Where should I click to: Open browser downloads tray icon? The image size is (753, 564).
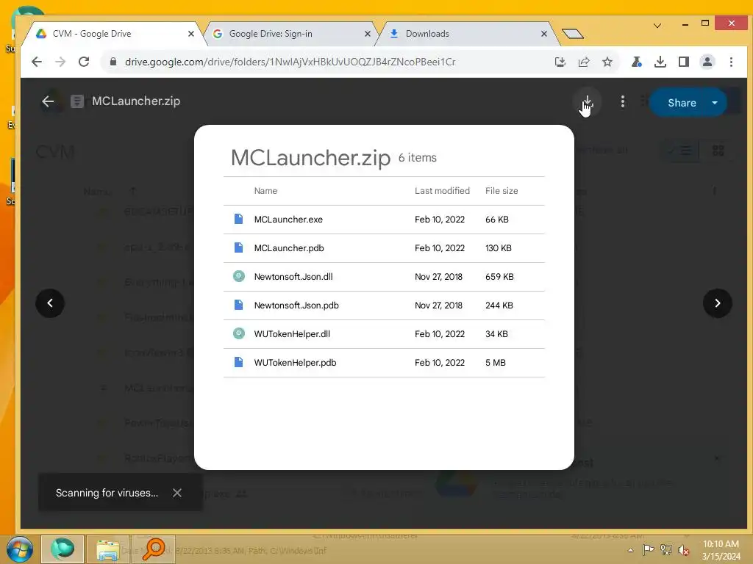660,62
